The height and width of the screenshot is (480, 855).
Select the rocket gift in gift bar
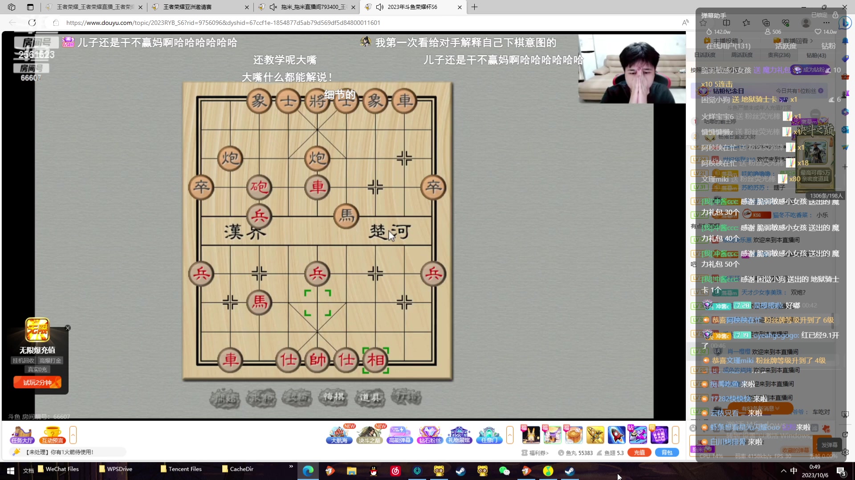click(616, 435)
